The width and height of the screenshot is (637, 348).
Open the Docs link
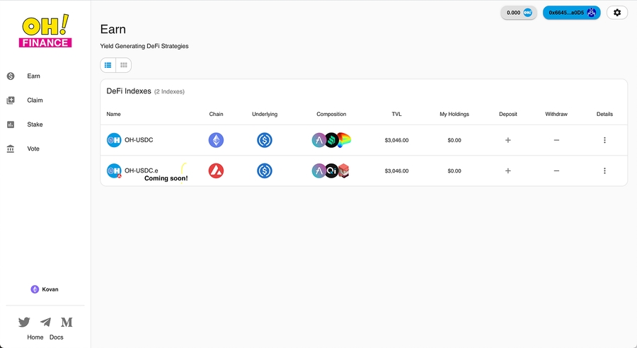57,337
